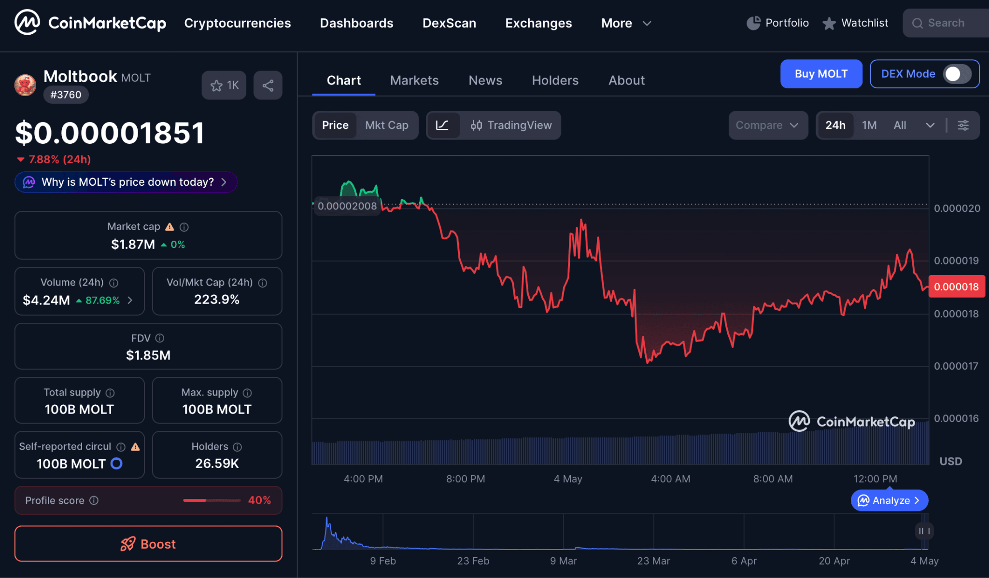This screenshot has width=989, height=578.
Task: Click Holders info icon
Action: [237, 447]
